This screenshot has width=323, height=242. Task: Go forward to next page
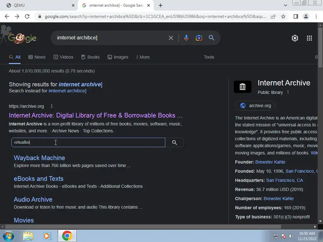click(17, 16)
